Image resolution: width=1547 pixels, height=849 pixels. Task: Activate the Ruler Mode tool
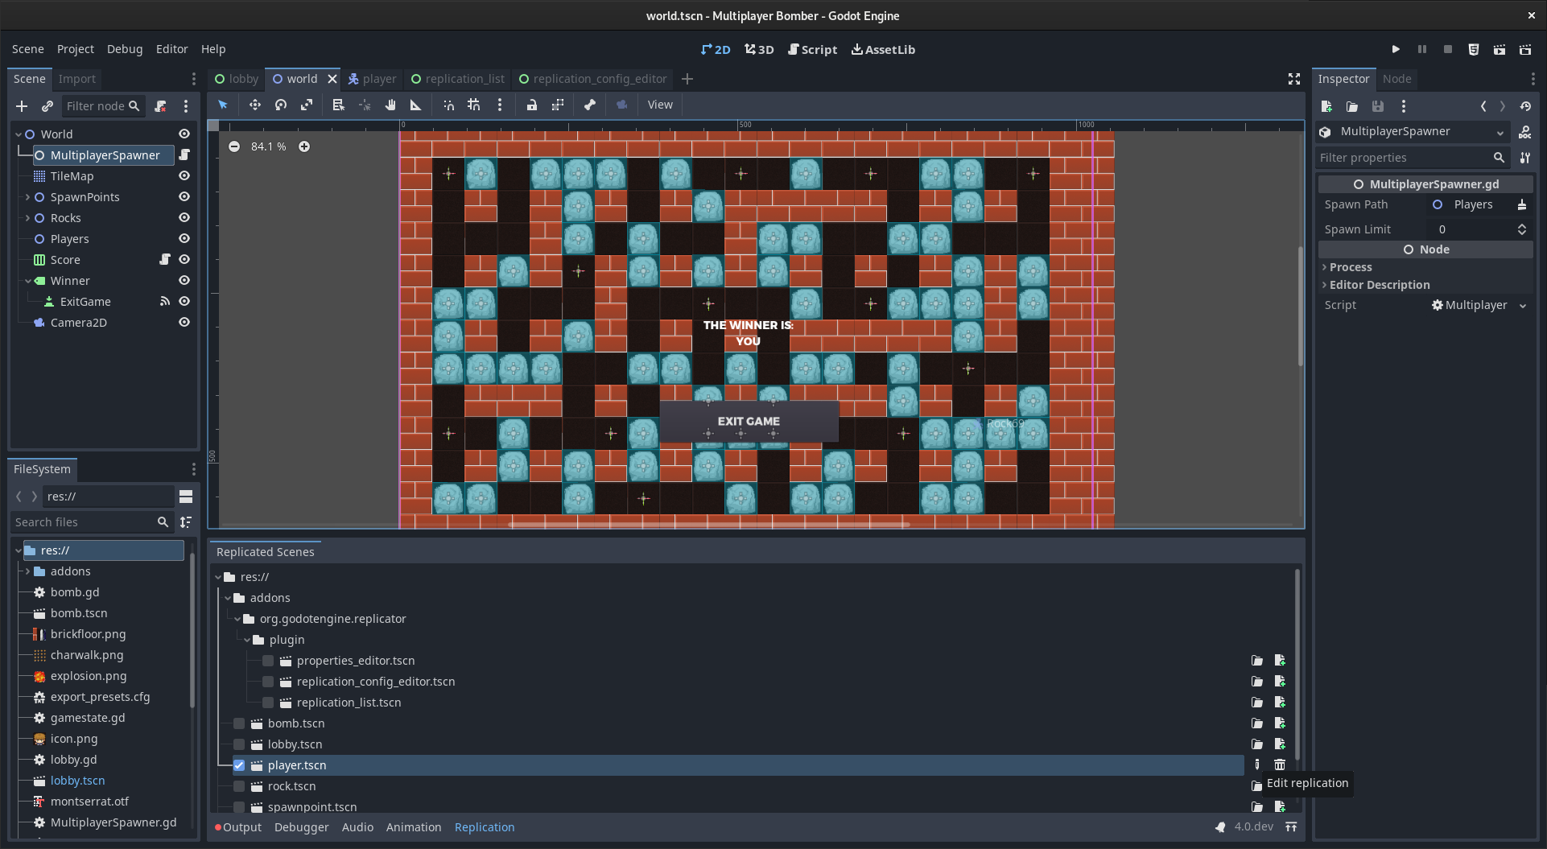pos(416,105)
